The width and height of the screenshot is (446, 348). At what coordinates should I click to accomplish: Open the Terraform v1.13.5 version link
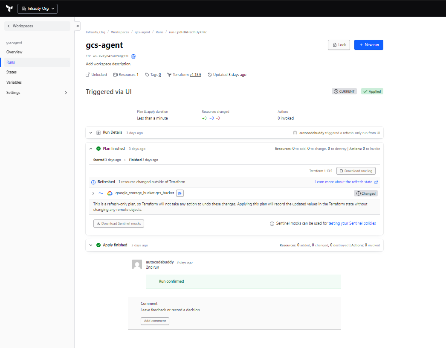pyautogui.click(x=195, y=75)
